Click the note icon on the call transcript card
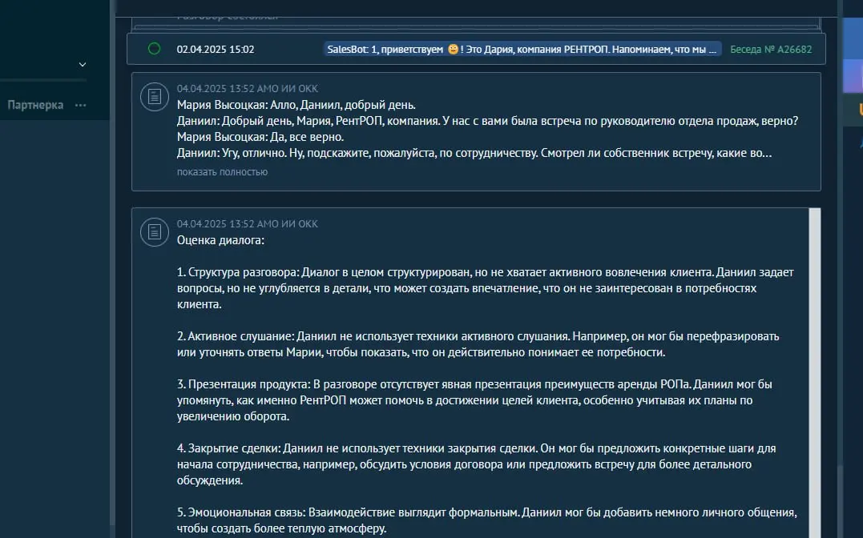Image resolution: width=863 pixels, height=538 pixels. 154,97
